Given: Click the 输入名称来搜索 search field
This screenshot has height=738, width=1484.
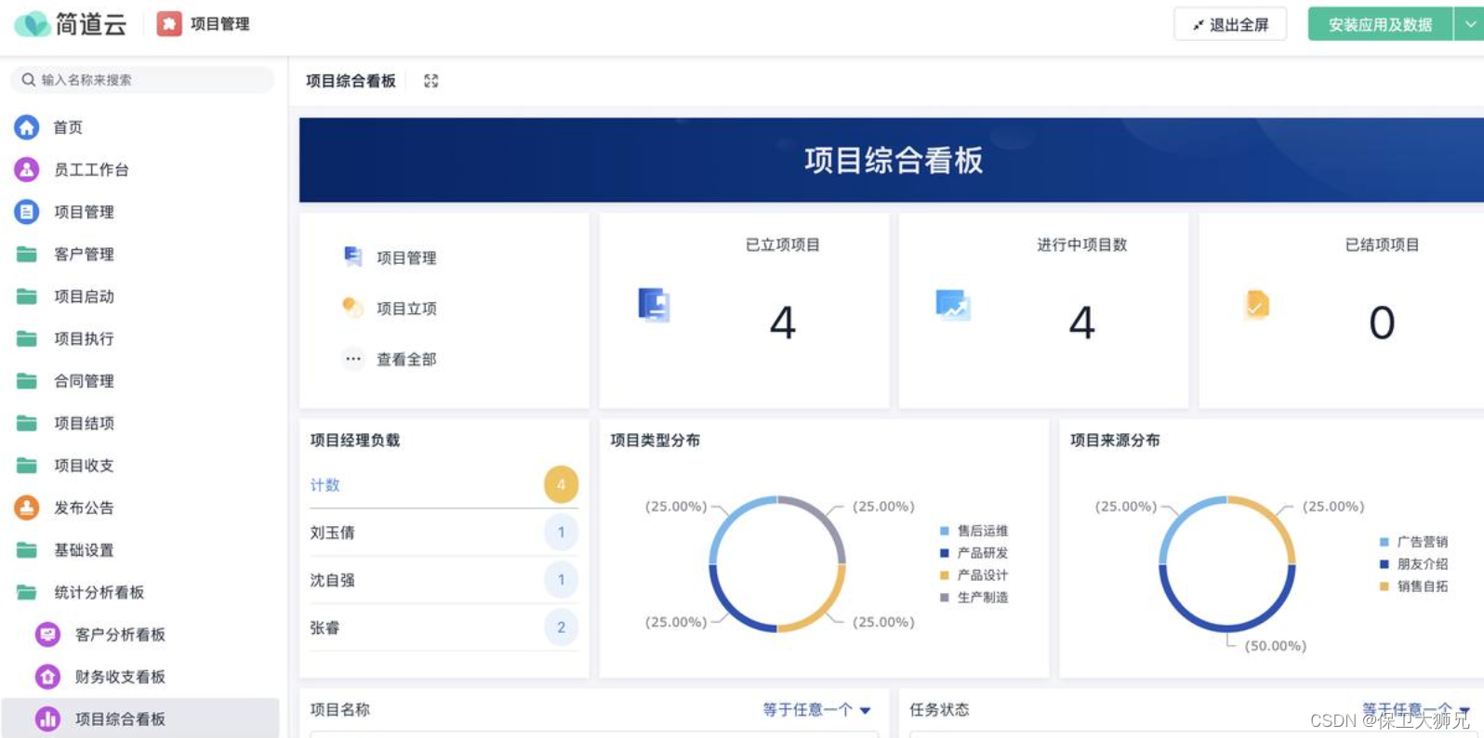Looking at the screenshot, I should tap(142, 80).
